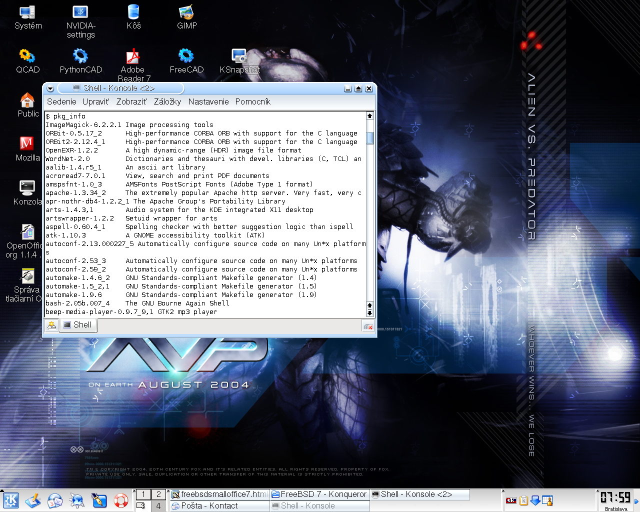Open the Pomocník menu

(253, 101)
